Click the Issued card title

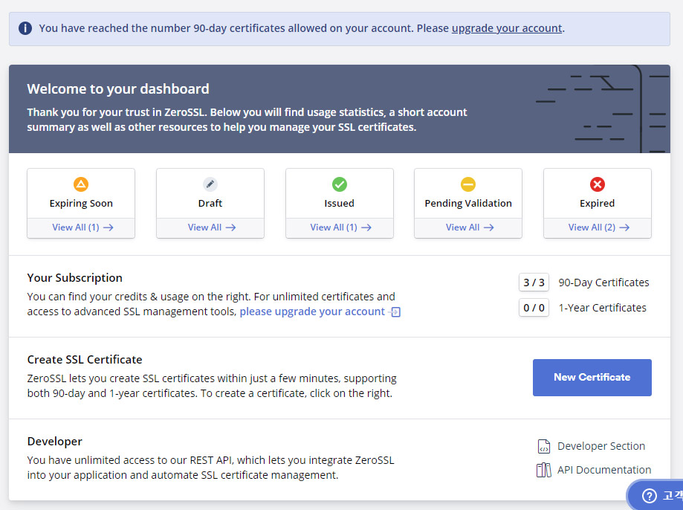coord(340,204)
